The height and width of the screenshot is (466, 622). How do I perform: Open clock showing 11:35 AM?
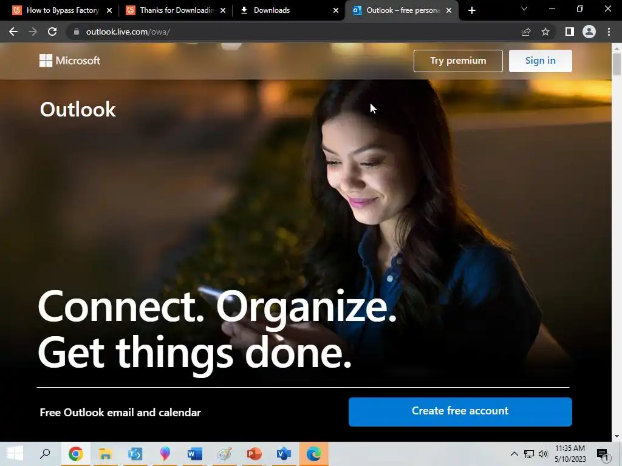coord(570,454)
